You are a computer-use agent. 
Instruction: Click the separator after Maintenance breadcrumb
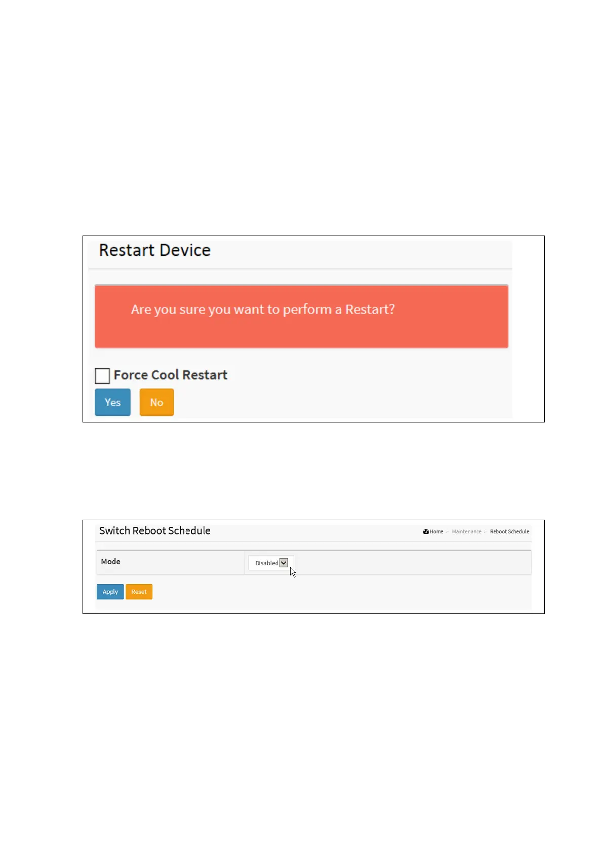pyautogui.click(x=485, y=532)
